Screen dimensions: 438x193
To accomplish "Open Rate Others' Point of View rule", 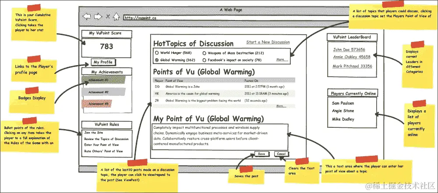I will point(103,151).
